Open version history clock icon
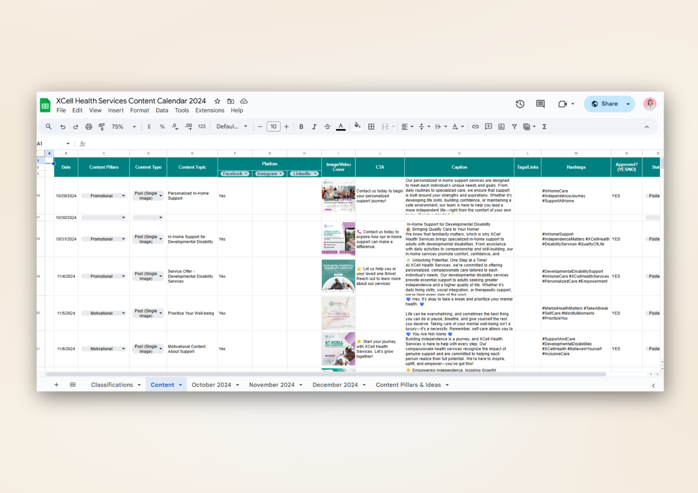The image size is (698, 493). point(520,104)
